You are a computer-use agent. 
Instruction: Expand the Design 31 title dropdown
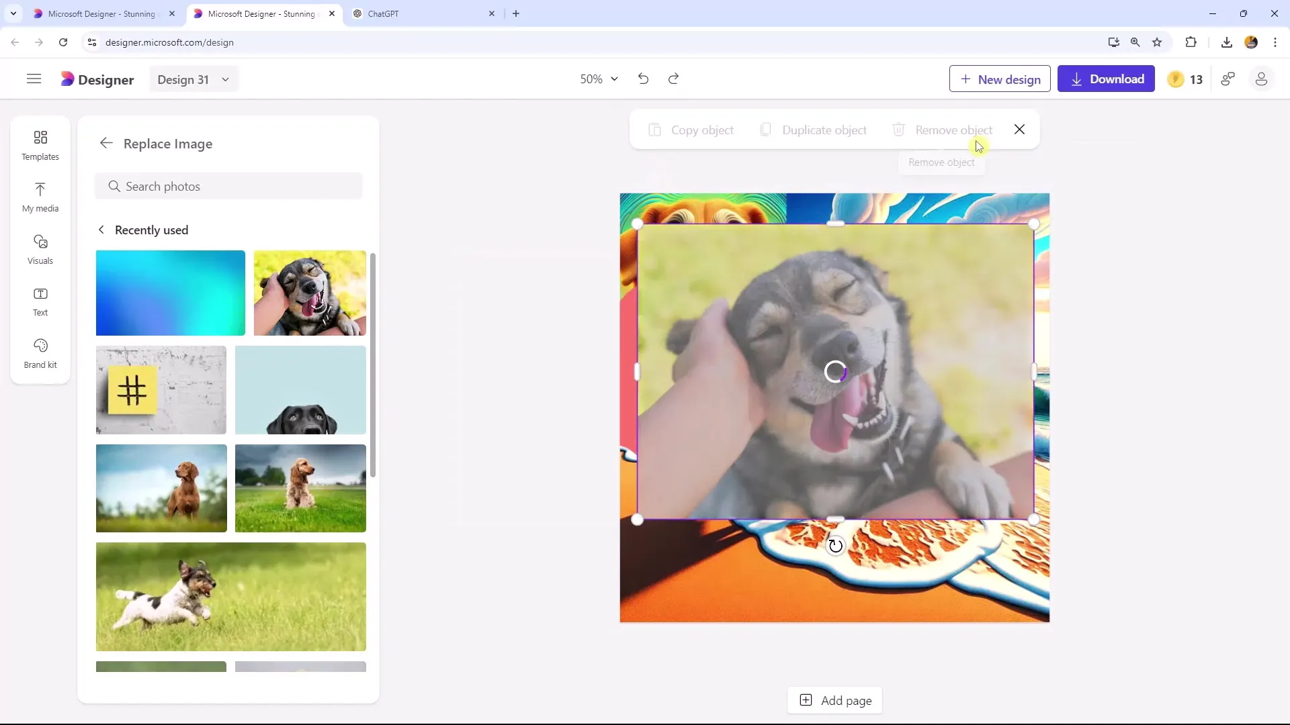click(225, 80)
